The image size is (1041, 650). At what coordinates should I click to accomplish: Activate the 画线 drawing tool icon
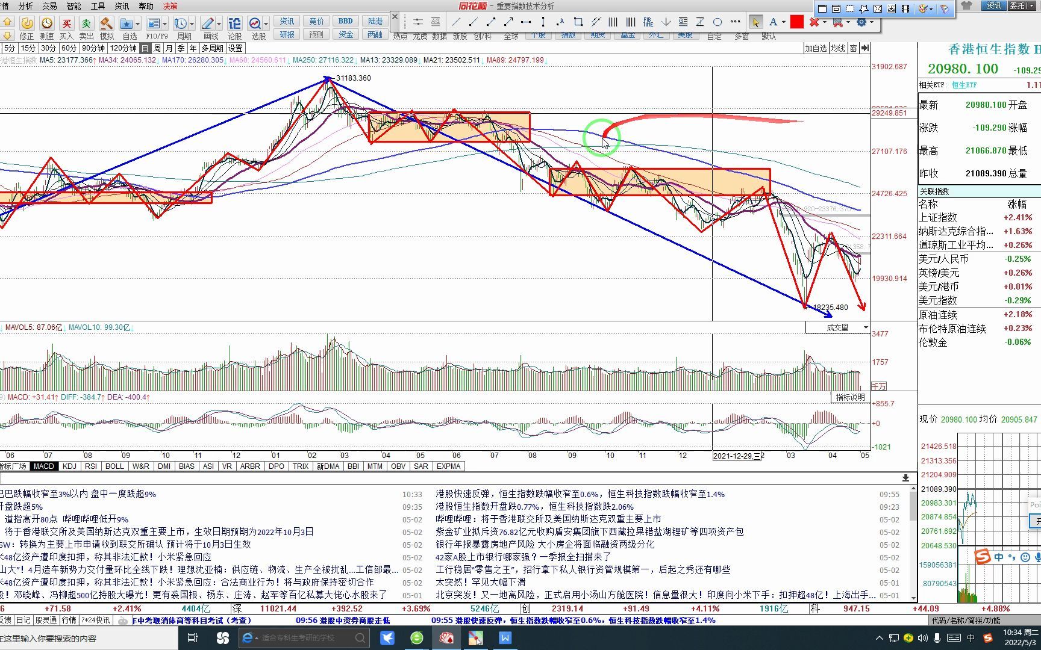click(208, 23)
